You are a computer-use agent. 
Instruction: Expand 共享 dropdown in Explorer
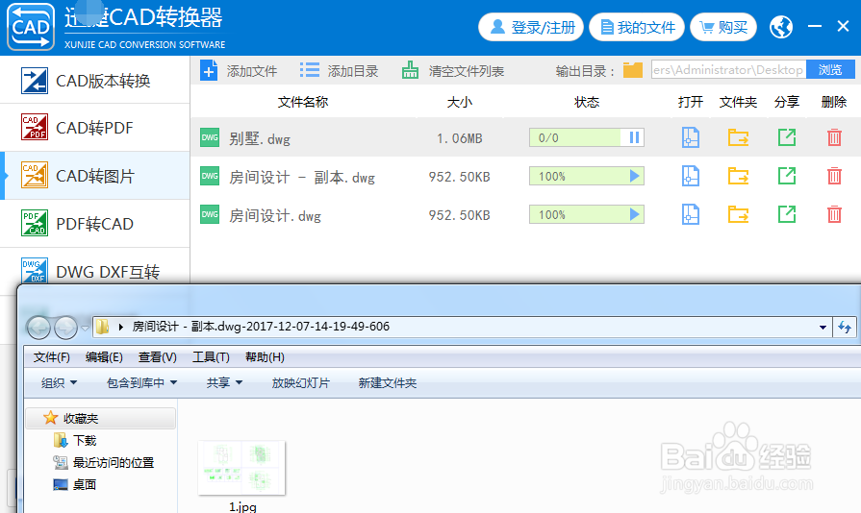[224, 383]
